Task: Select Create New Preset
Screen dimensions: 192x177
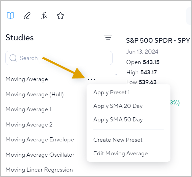Action: pos(118,140)
